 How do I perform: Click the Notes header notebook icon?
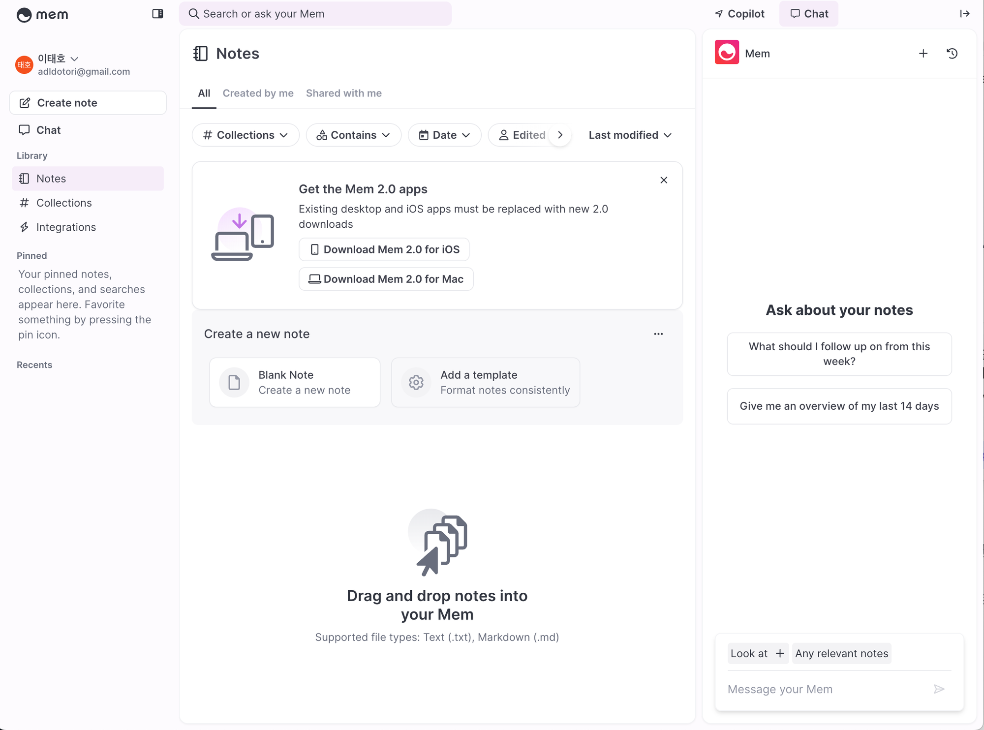coord(201,54)
